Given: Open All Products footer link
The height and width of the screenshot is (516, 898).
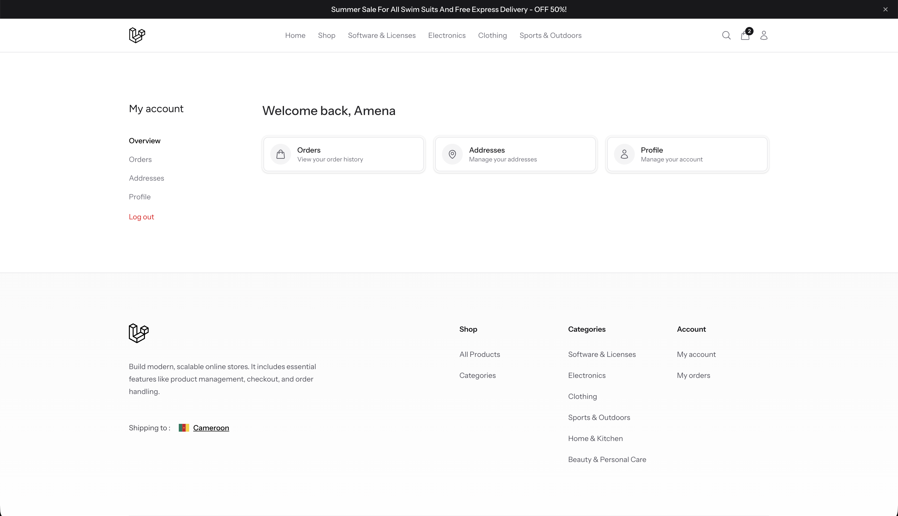Looking at the screenshot, I should click(479, 354).
